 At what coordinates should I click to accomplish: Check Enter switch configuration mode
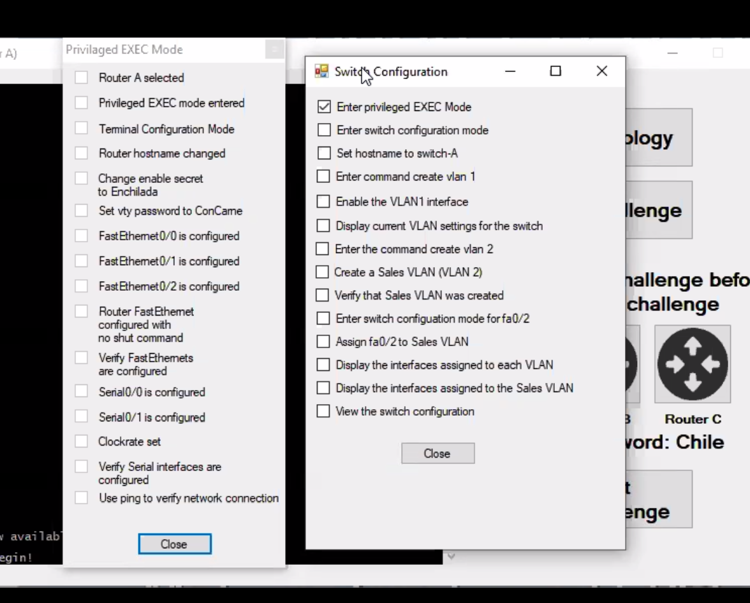tap(324, 130)
